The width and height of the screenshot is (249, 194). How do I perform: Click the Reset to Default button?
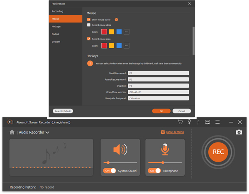click(x=63, y=111)
